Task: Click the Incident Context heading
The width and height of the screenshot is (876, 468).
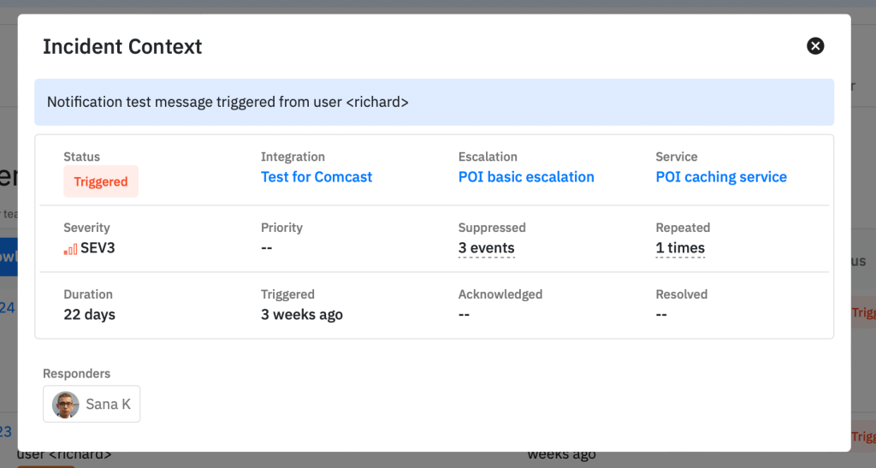Action: point(122,46)
